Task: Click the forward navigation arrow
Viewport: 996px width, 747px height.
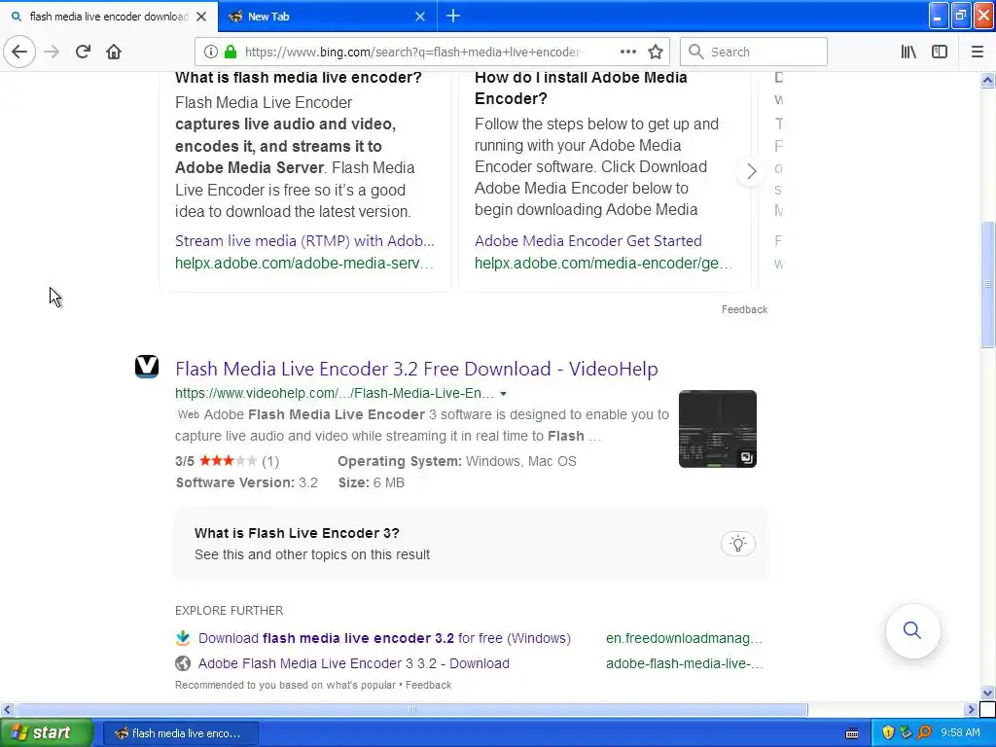Action: (52, 52)
